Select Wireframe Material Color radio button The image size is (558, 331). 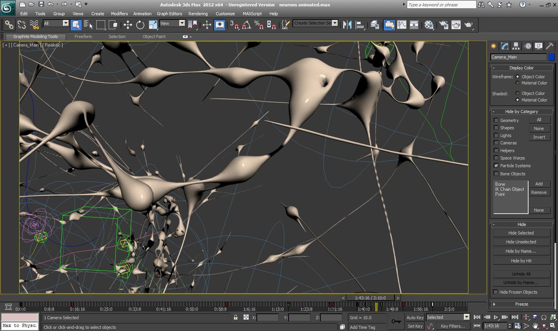tap(517, 83)
